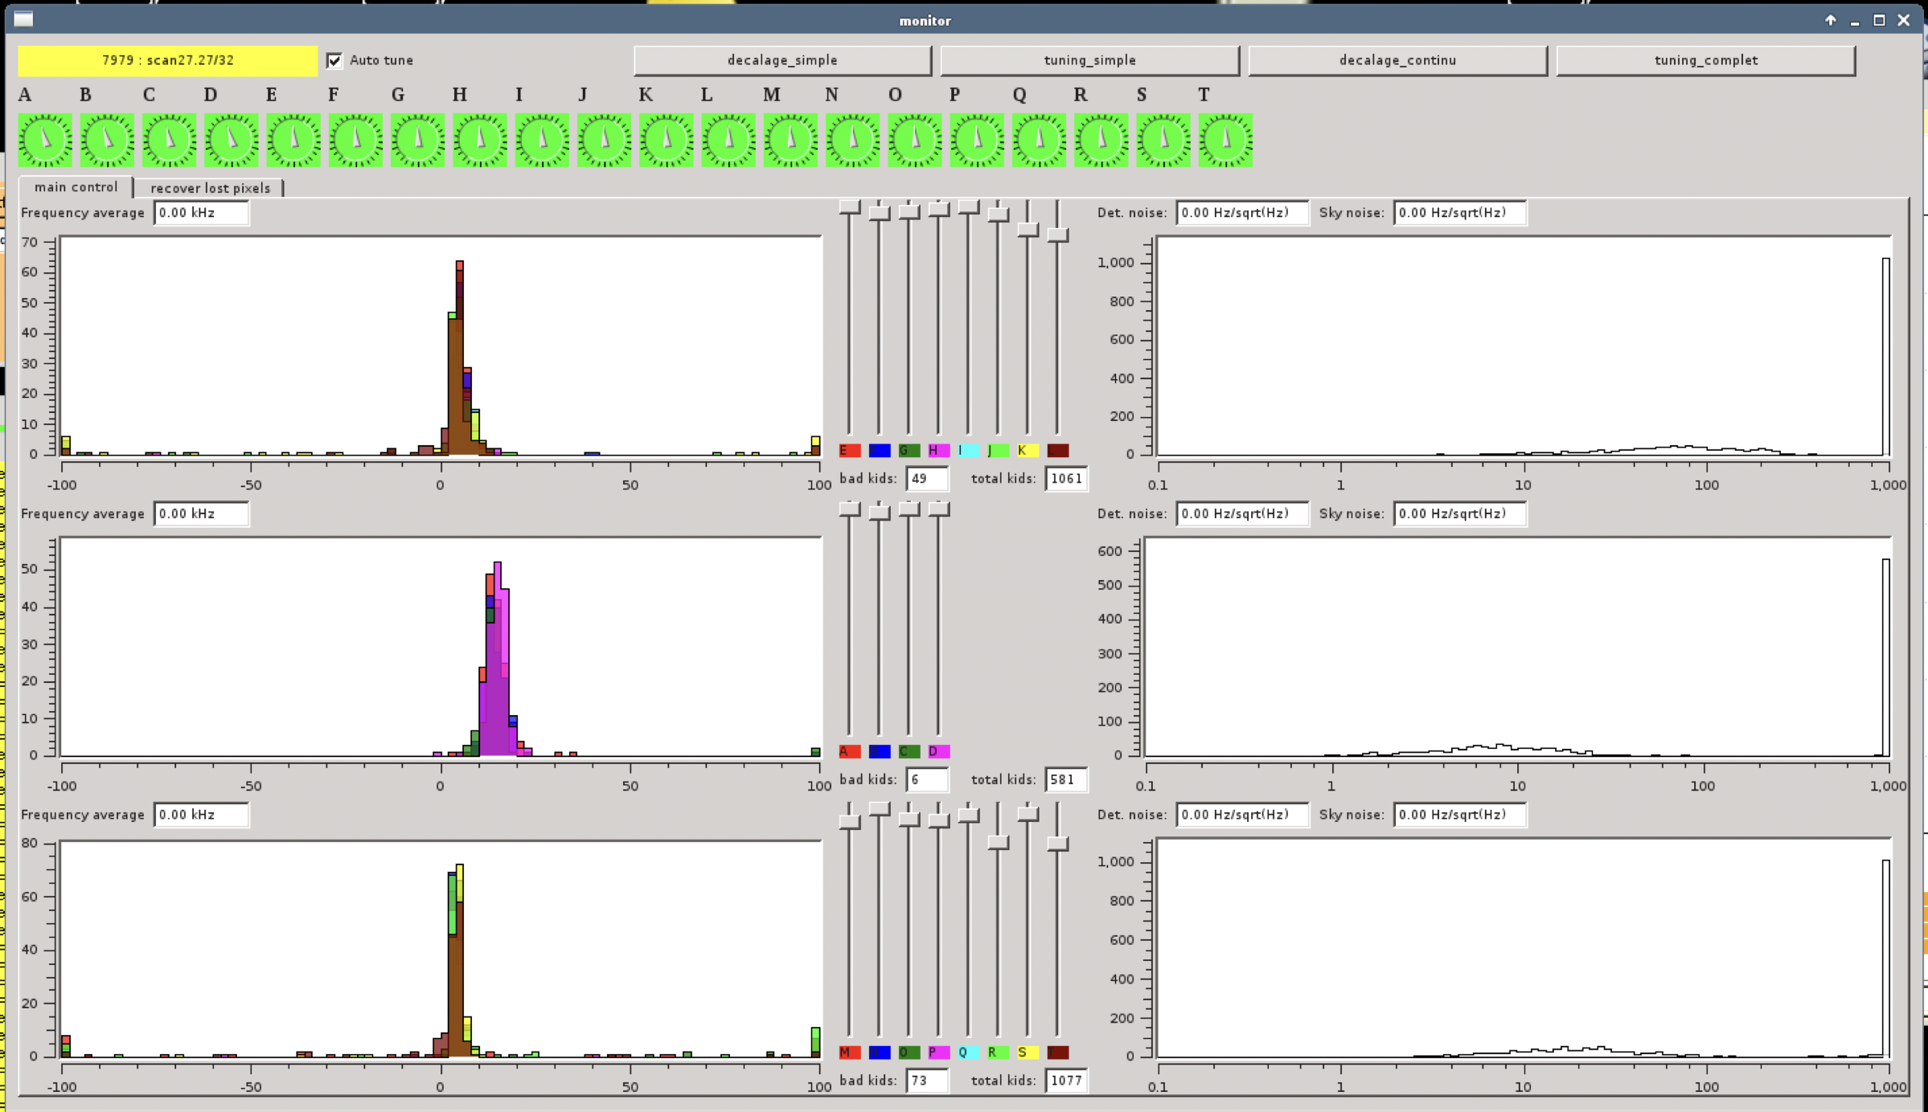Click the dial gauge under letter H
The width and height of the screenshot is (1928, 1112).
(x=480, y=140)
